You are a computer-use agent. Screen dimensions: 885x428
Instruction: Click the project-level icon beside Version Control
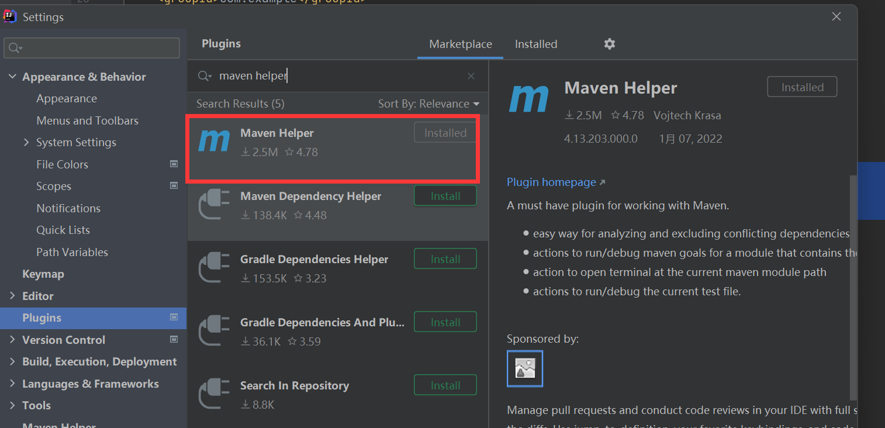tap(174, 340)
